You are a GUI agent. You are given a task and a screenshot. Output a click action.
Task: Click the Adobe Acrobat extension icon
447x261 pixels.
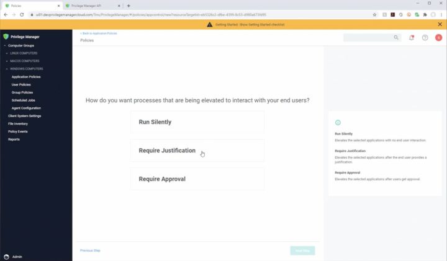pos(392,14)
